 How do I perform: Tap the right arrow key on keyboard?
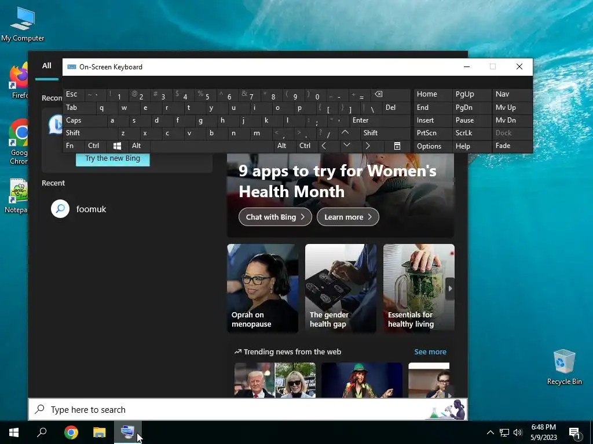[x=368, y=146]
